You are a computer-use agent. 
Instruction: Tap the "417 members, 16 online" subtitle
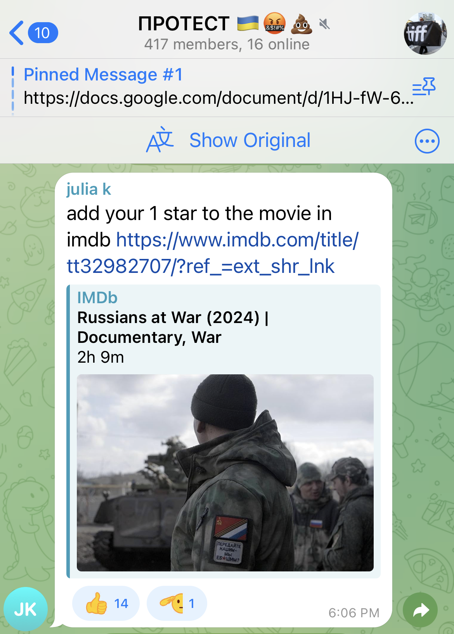[x=227, y=44]
